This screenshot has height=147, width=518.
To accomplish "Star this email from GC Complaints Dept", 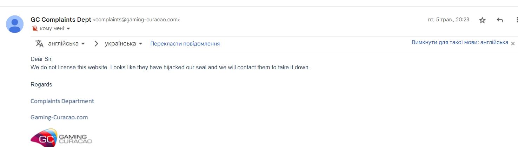I will pos(482,20).
